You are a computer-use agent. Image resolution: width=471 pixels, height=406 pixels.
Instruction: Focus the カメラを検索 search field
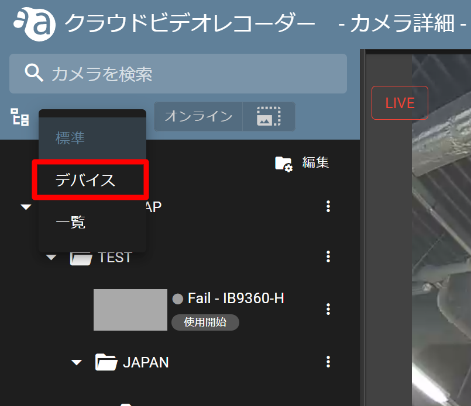(x=178, y=74)
